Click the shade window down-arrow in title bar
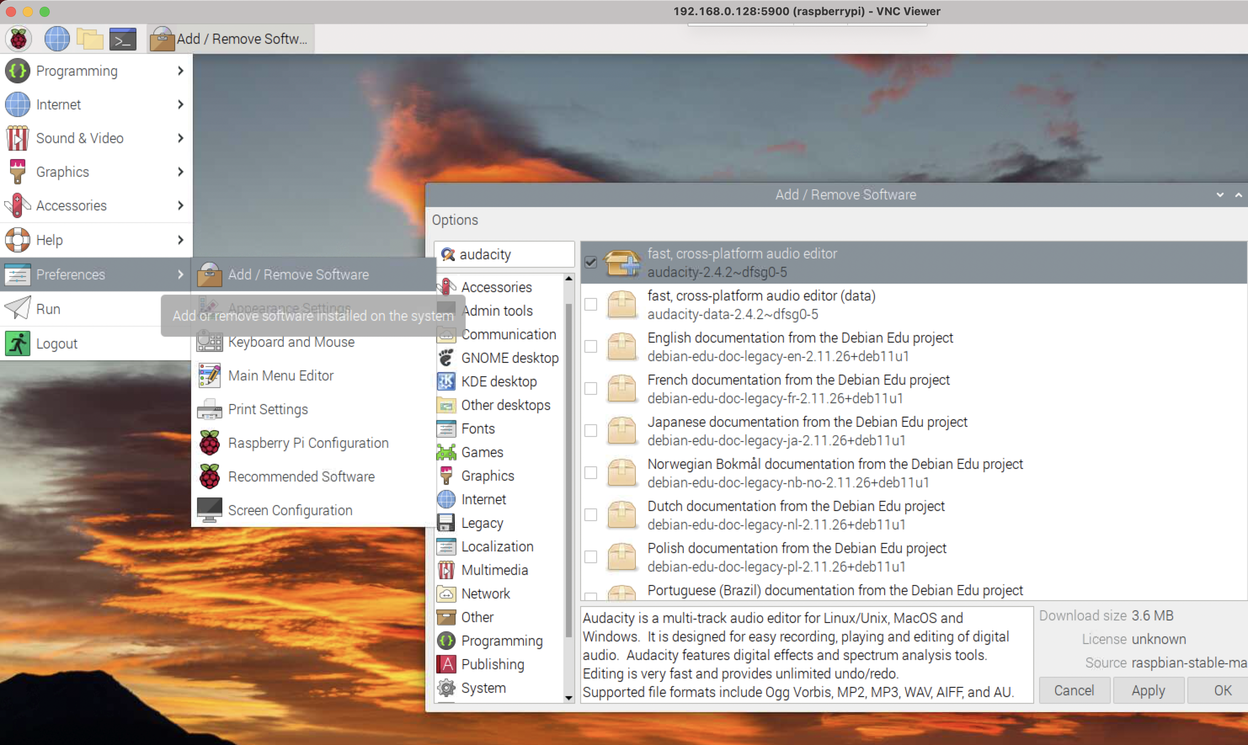The height and width of the screenshot is (745, 1248). tap(1220, 195)
